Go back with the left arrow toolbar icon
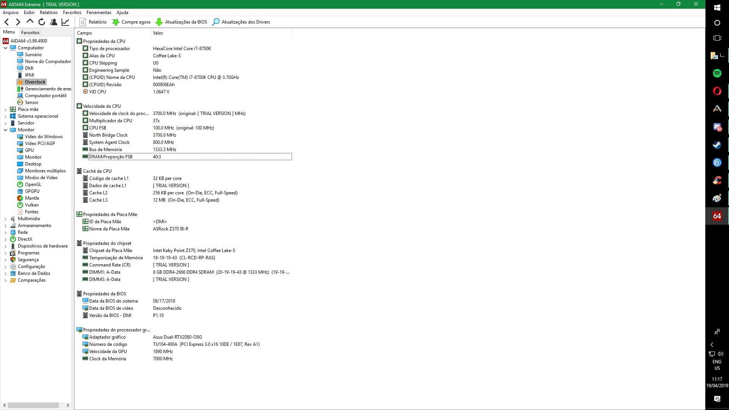 [6, 22]
